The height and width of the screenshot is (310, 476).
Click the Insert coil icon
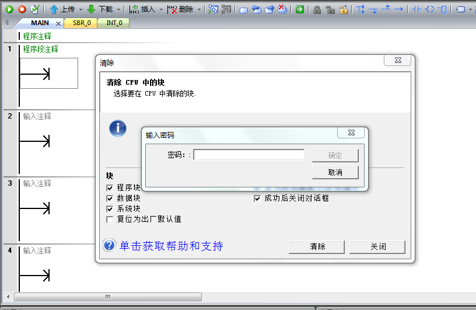(x=430, y=9)
